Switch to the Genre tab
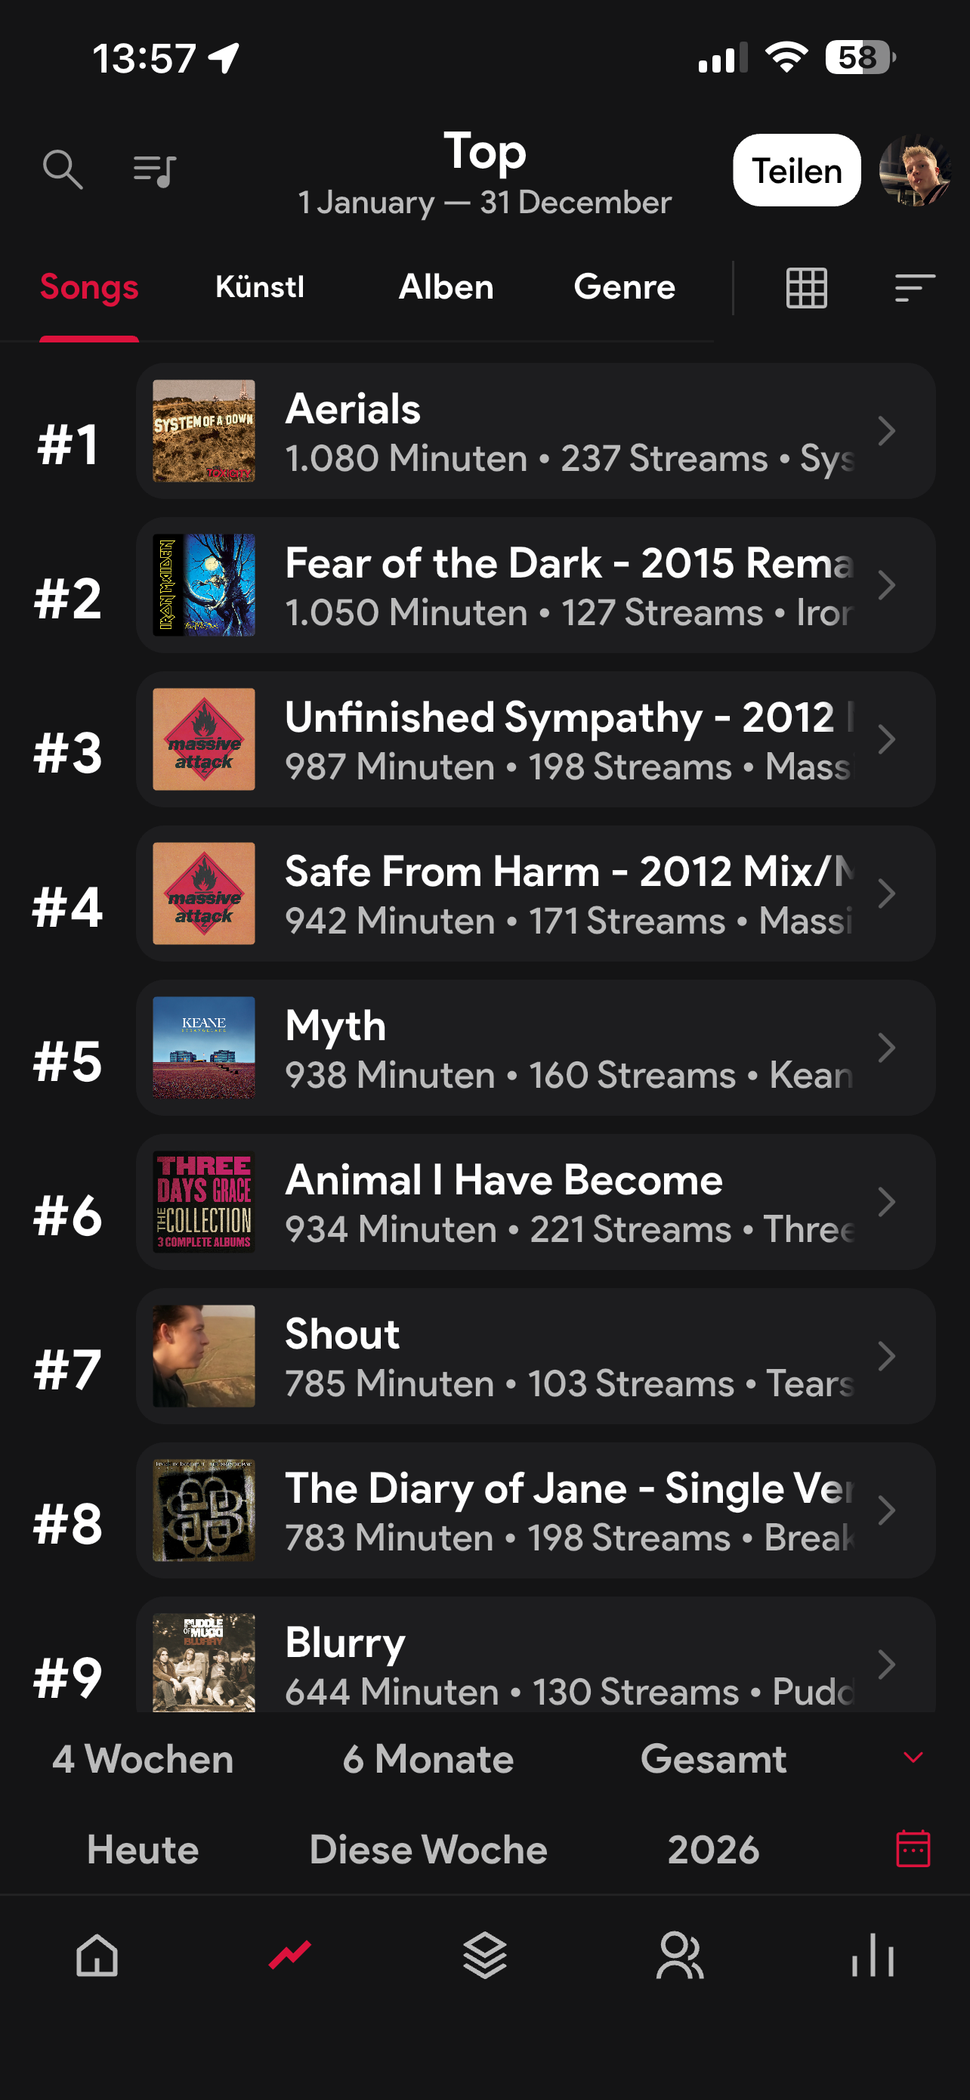 [625, 287]
